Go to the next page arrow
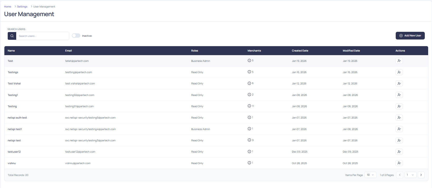Image resolution: width=432 pixels, height=188 pixels. click(421, 175)
